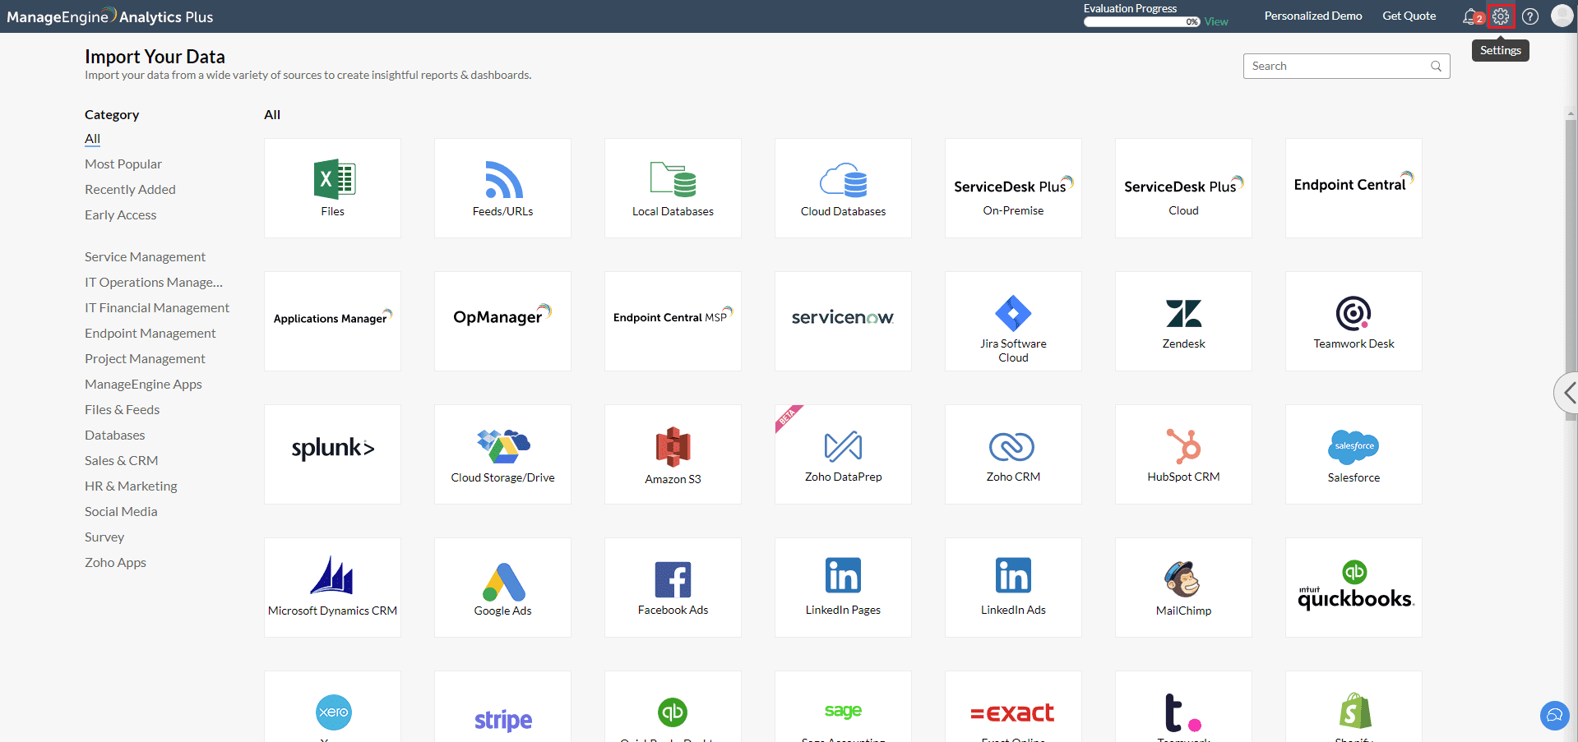Select the Zoho DataPrep beta tile
The height and width of the screenshot is (742, 1578).
coord(843,454)
